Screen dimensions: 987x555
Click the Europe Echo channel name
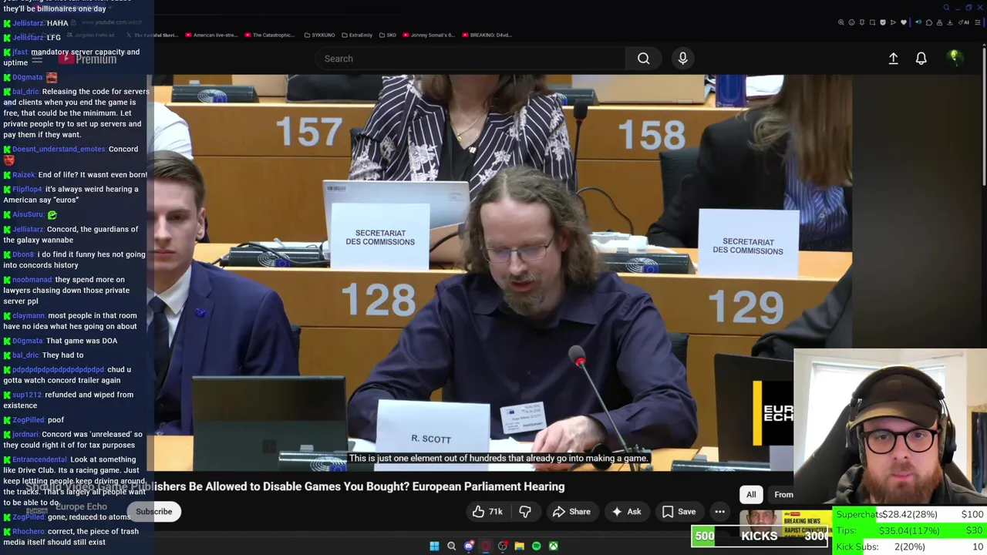[x=81, y=506]
